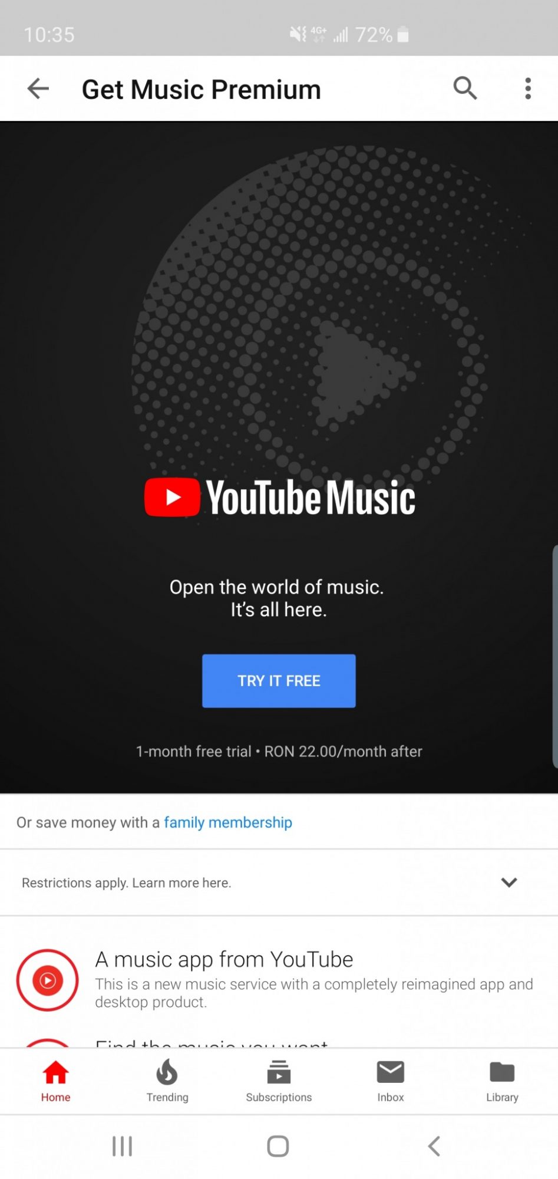
Task: Click the red YouTube Music logo
Action: click(172, 497)
